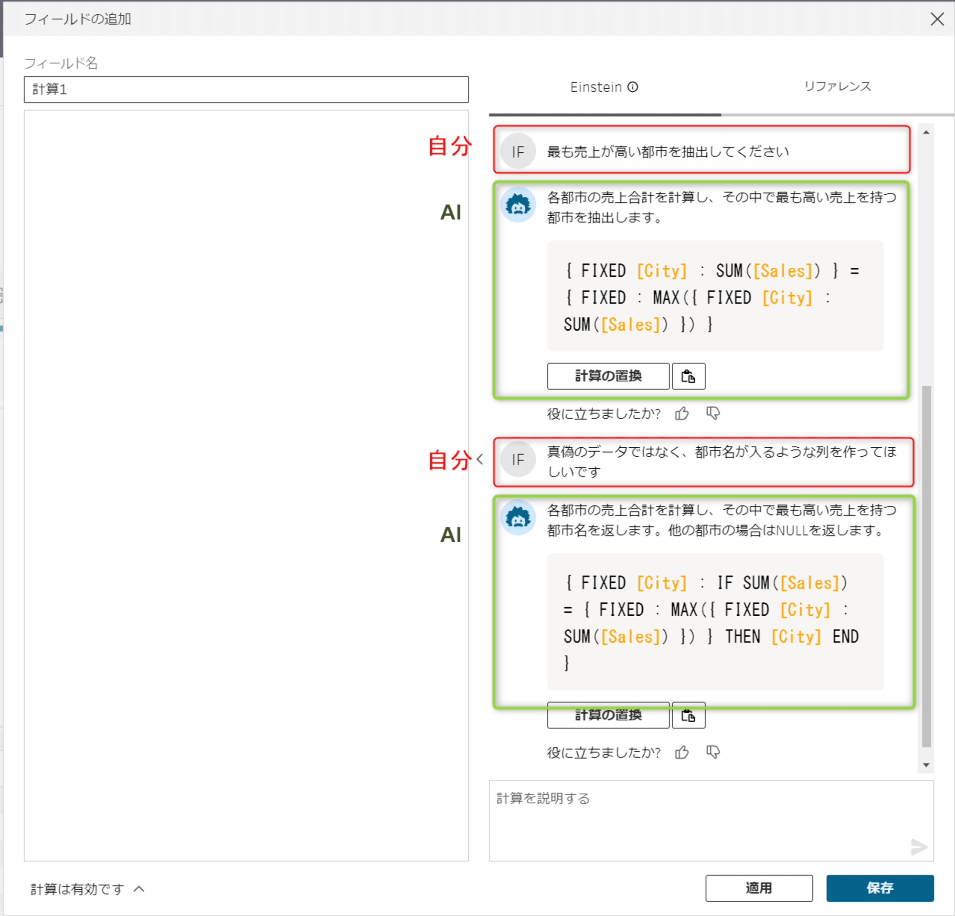Click the フィールドの追加 dialog title
The width and height of the screenshot is (955, 916).
click(x=78, y=19)
